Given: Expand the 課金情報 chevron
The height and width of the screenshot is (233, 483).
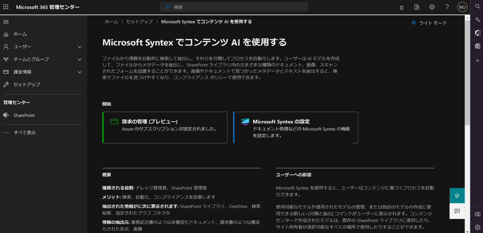Looking at the screenshot, I should [x=80, y=72].
